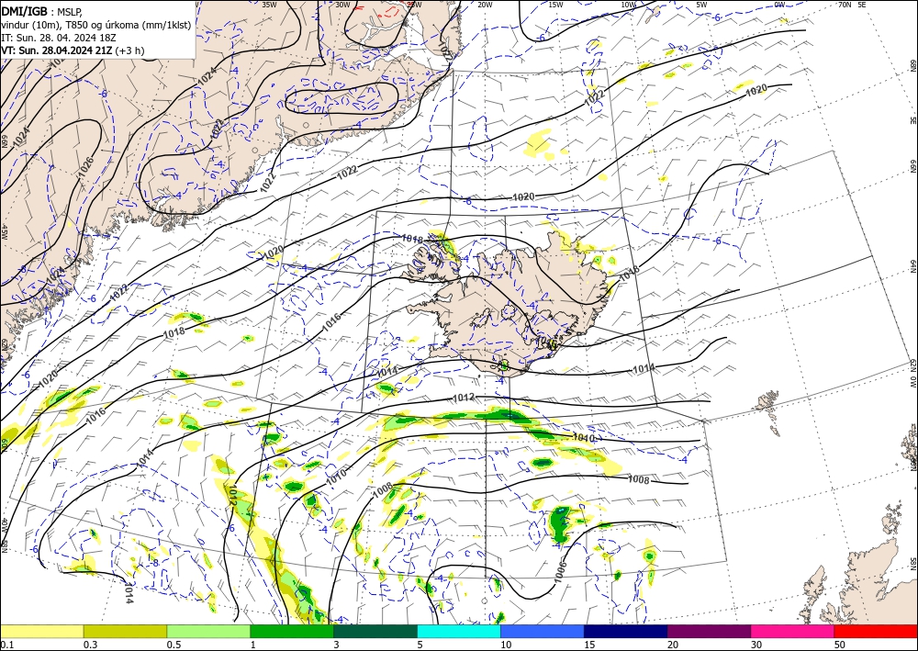This screenshot has height=651, width=918.
Task: Click the 'VT: Sun. 28.04.2024 21Z (+3 h)' line
Action: 73,51
